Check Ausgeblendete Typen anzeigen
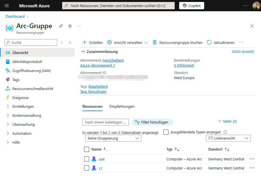This screenshot has width=261, height=184. click(166, 132)
